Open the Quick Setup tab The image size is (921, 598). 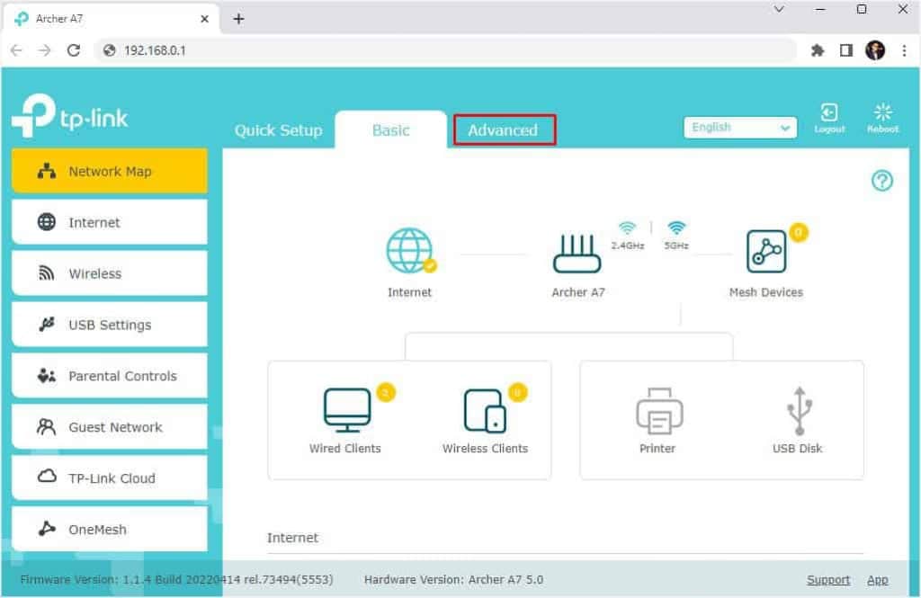[278, 129]
